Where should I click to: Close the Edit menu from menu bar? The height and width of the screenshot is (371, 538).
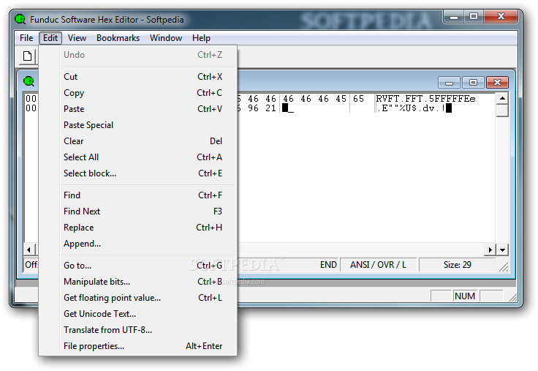[50, 38]
